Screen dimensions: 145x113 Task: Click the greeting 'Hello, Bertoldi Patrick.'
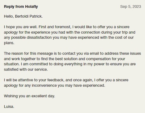[x=23, y=16]
